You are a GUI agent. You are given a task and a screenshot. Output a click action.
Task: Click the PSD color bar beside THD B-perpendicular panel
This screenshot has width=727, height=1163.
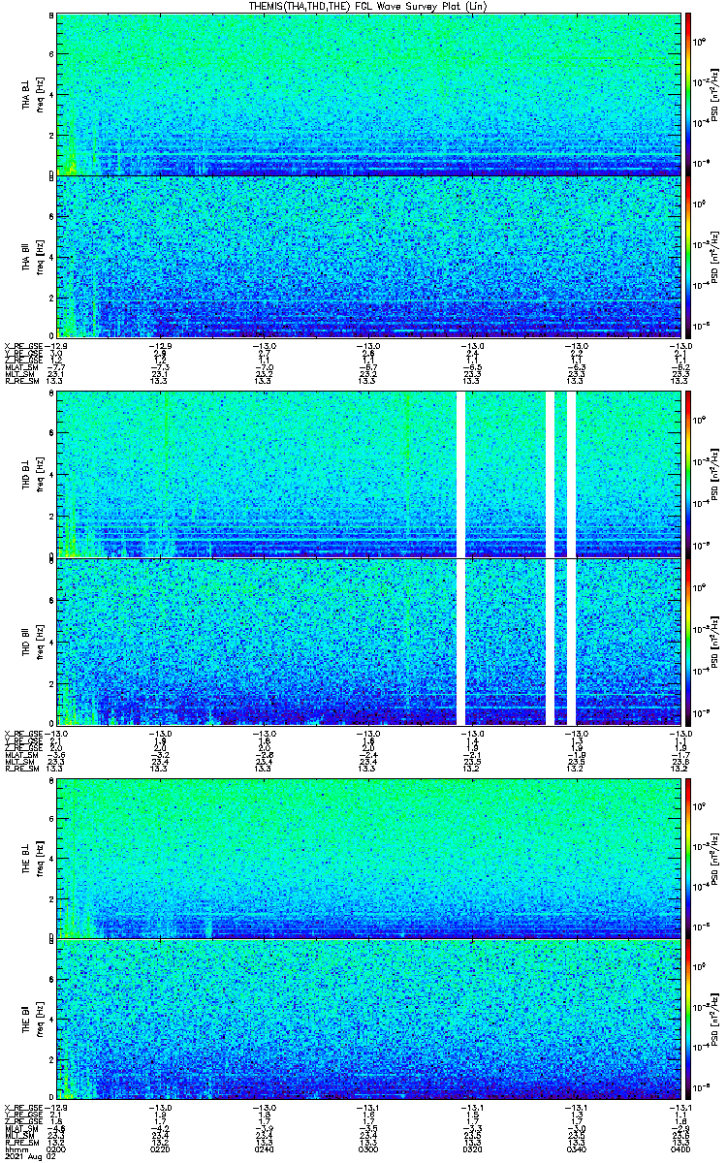pyautogui.click(x=688, y=474)
